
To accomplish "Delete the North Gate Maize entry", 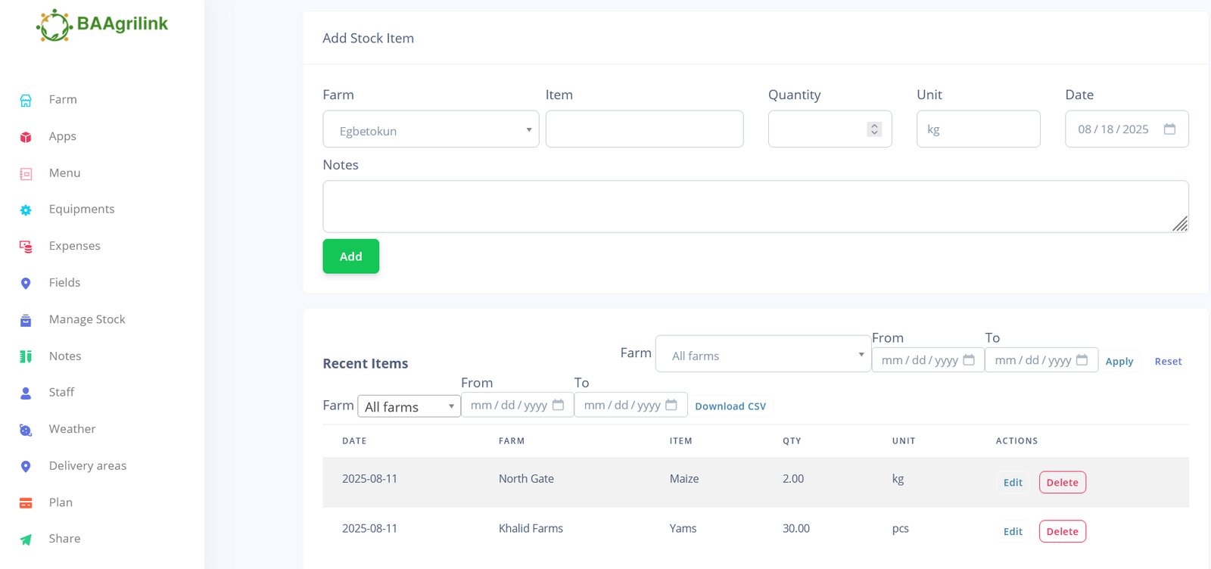I will coord(1062,483).
